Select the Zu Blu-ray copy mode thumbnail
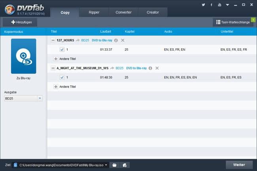 click(x=23, y=56)
